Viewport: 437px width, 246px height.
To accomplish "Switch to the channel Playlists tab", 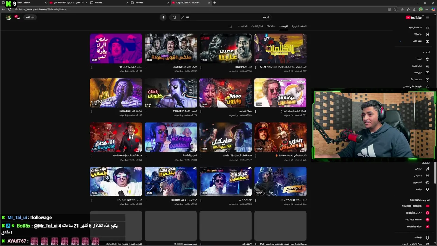I will click(257, 26).
